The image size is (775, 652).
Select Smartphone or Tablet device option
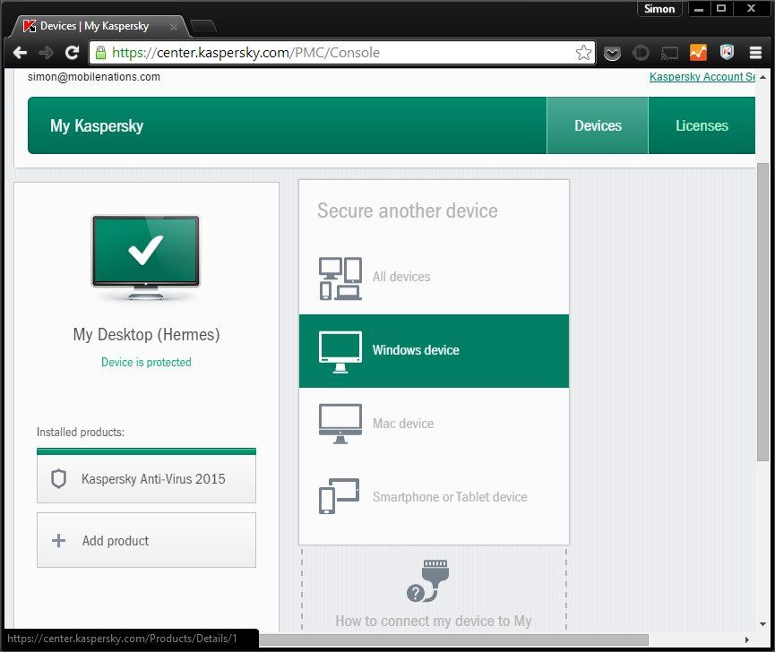tap(434, 497)
